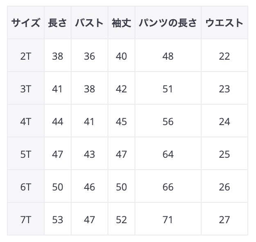Select the 2T bust value 36
The image size is (256, 242).
[90, 56]
